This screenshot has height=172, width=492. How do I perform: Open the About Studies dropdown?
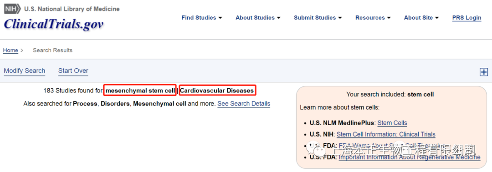pos(258,18)
